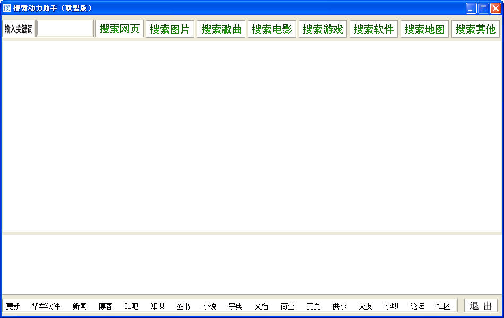Screen dimensions: 504x318
Task: Launch movie search via 搜索电影
Action: [x=272, y=29]
